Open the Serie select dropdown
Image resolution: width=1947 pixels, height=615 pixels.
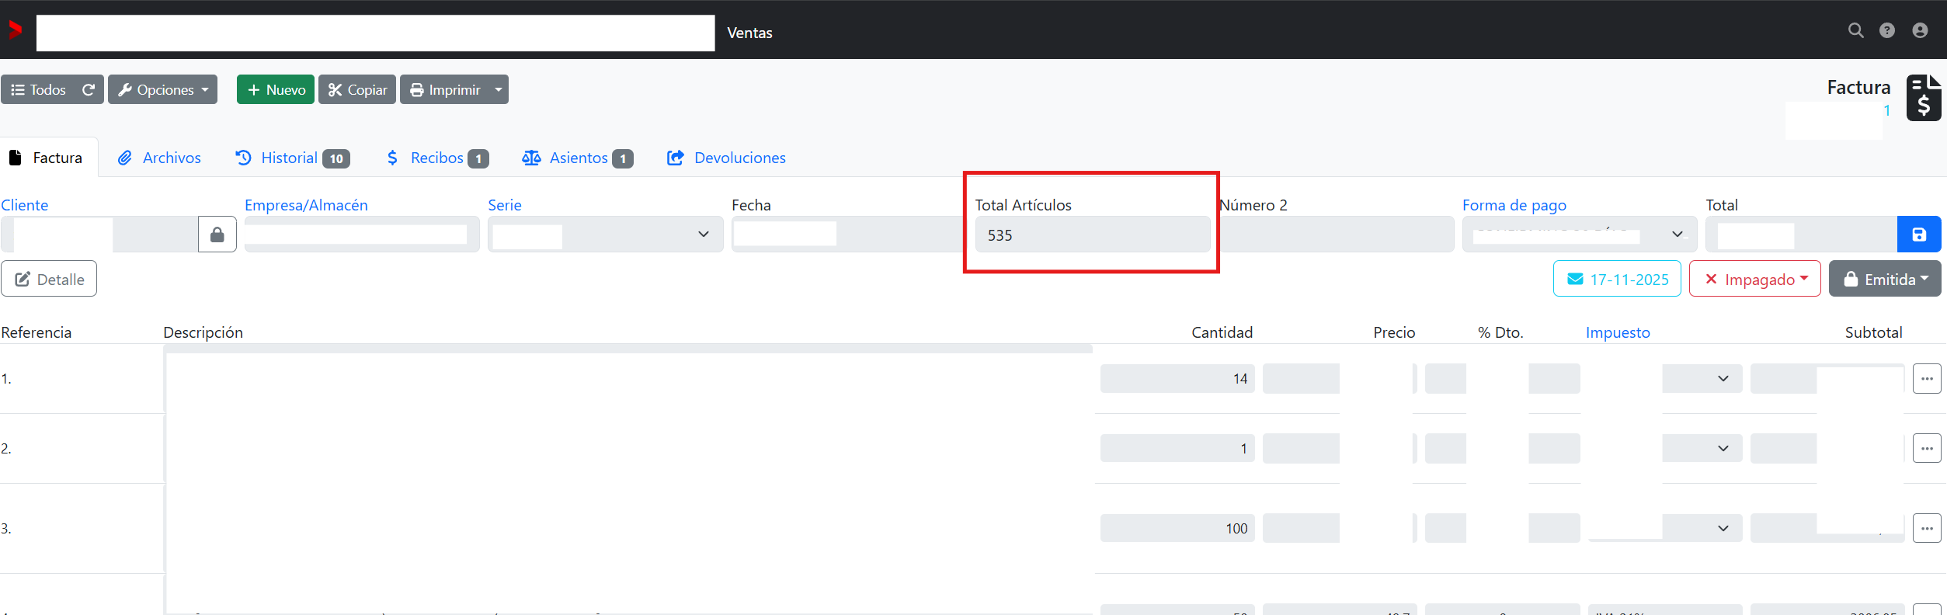[605, 235]
